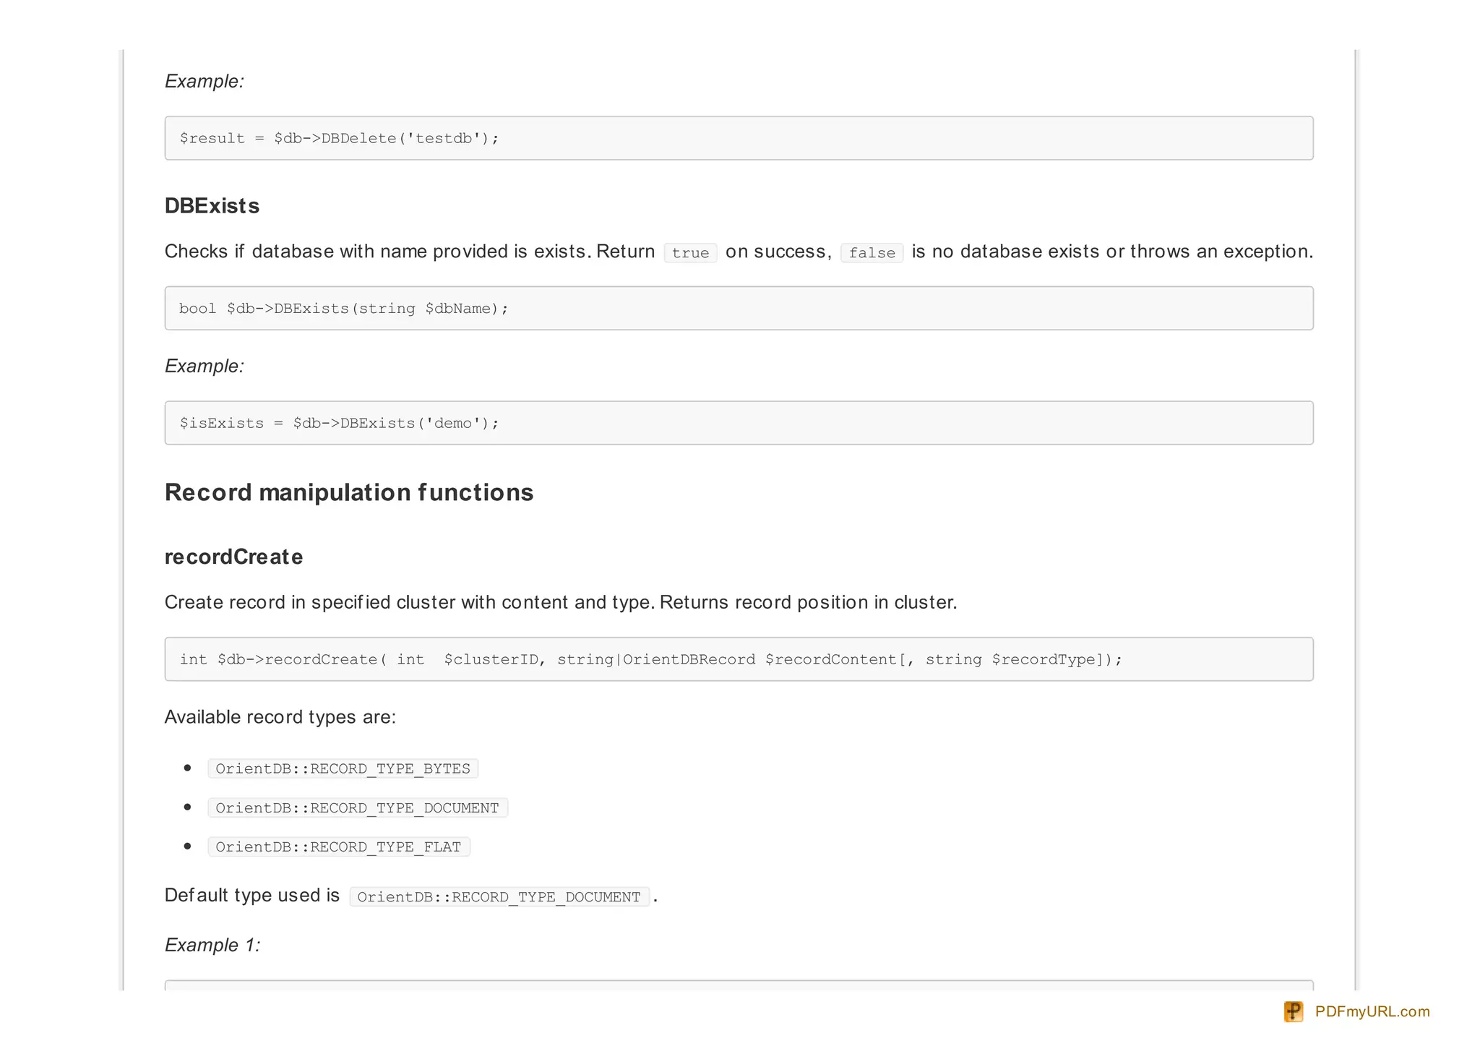Click the 'Create record in specified cluster' paragraph
The width and height of the screenshot is (1480, 1046).
[x=560, y=602]
